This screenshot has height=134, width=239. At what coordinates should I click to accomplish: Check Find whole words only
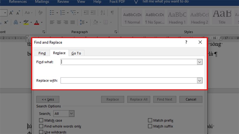[x=41, y=126]
